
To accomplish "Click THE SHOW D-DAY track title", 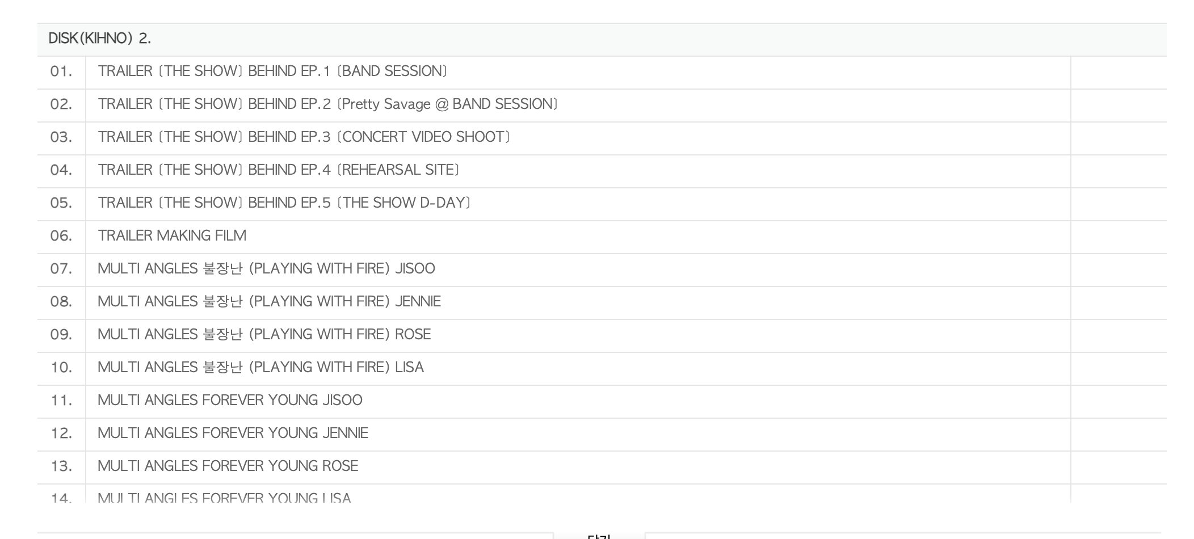I will coord(284,203).
